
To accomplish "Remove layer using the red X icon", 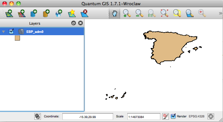I will pyautogui.click(x=84, y=13).
